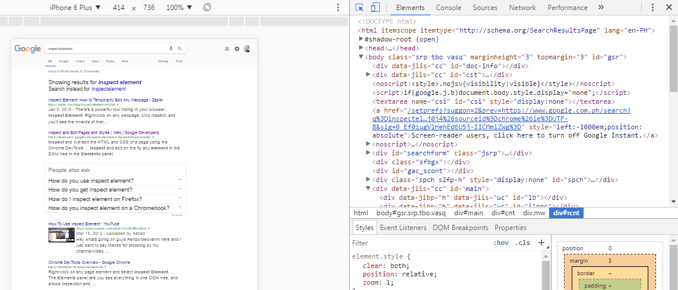
Task: Expand the #shadow-root (open) node
Action: tap(362, 39)
